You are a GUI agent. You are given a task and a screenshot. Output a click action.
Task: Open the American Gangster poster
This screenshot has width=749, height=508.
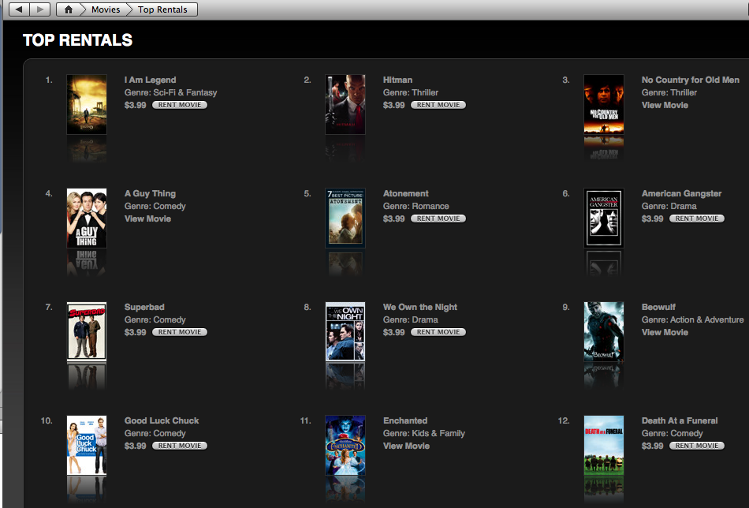tap(604, 218)
